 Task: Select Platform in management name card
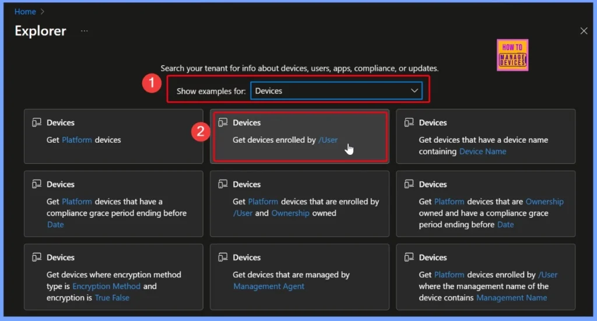coord(449,274)
